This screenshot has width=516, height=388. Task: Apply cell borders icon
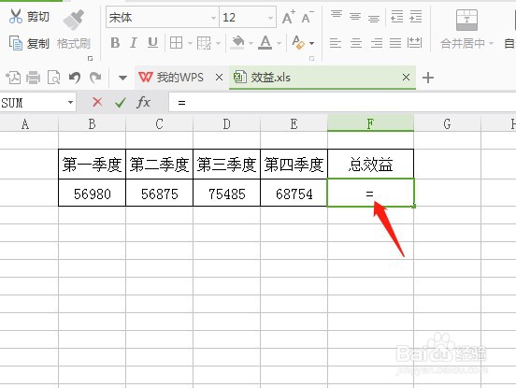tap(176, 43)
